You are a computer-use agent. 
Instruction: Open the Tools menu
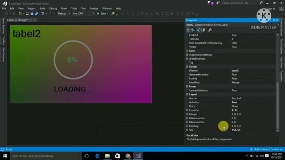74,8
